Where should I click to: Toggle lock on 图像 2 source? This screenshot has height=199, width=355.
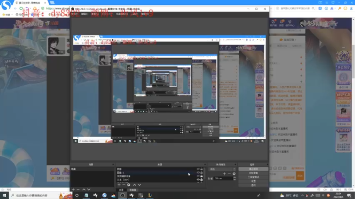tap(201, 172)
